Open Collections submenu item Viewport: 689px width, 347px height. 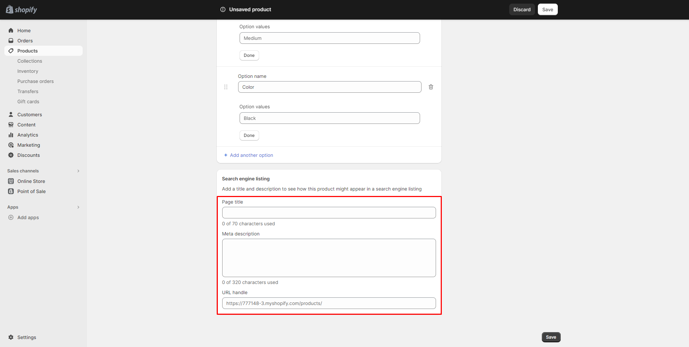30,61
